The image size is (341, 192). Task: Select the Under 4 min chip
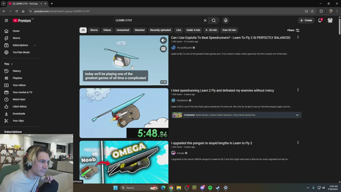click(x=193, y=30)
